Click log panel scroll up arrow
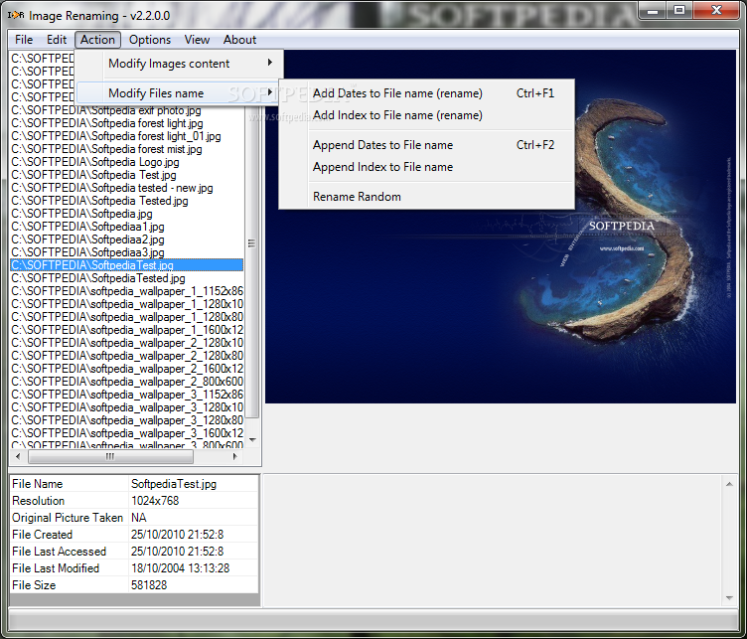This screenshot has width=747, height=639. 729,484
